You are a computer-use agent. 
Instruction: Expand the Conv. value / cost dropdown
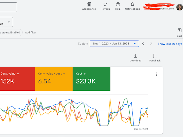pos(64,74)
